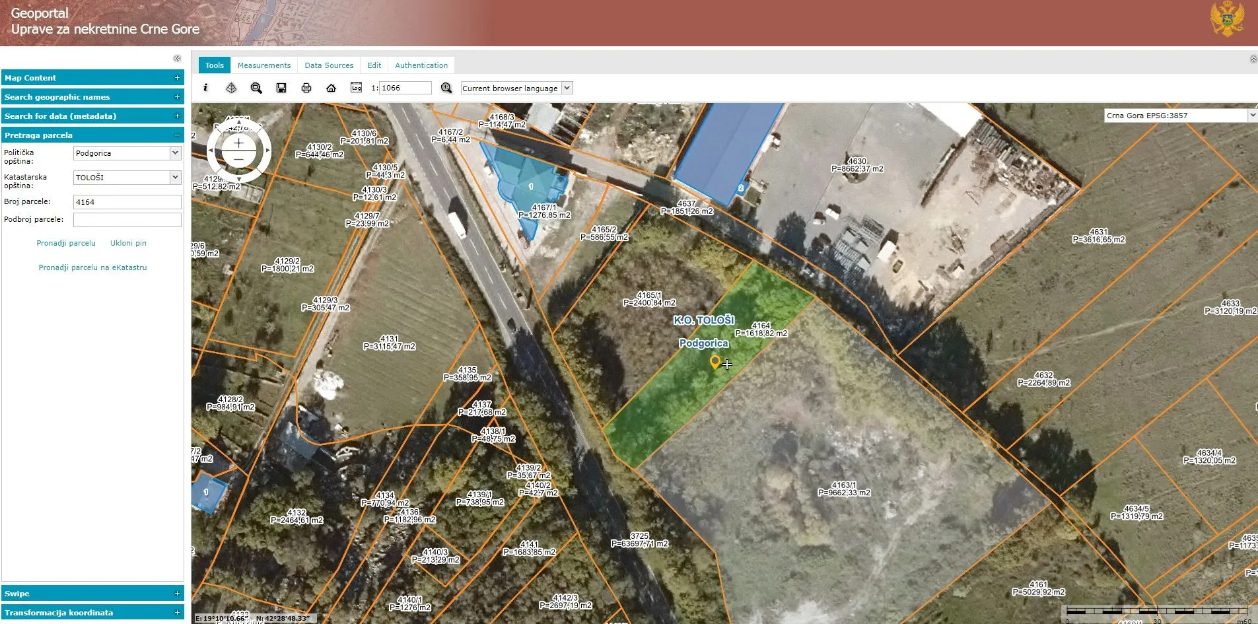Switch to the Tools tab
Image resolution: width=1258 pixels, height=624 pixels.
[215, 65]
